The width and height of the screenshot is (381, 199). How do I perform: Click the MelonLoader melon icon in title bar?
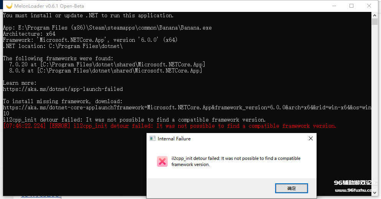pyautogui.click(x=9, y=6)
